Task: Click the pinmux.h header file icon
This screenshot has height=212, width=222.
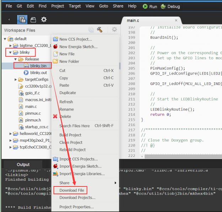Action: 21,120
